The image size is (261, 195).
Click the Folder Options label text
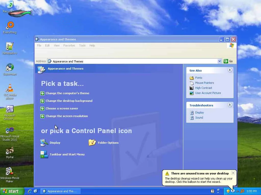(108, 143)
